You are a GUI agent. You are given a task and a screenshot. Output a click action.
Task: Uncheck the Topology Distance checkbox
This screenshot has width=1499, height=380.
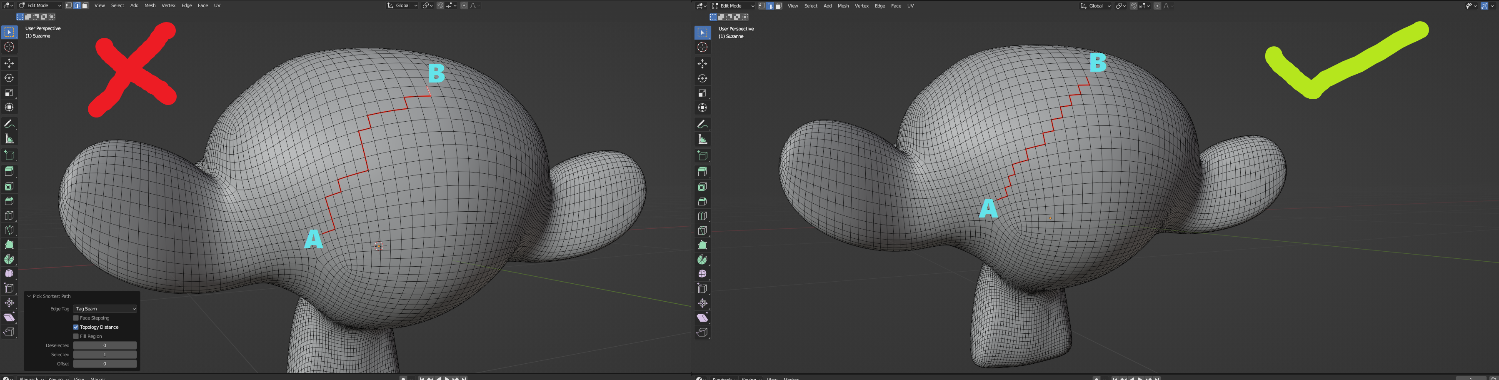tap(76, 327)
